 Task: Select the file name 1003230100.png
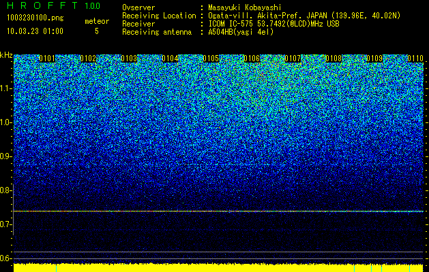(x=35, y=18)
